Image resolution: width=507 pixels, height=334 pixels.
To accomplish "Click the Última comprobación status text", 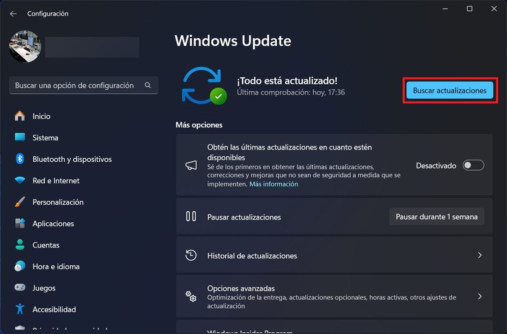I will [x=291, y=92].
